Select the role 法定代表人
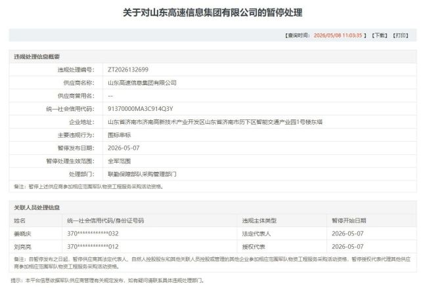 [256, 234]
